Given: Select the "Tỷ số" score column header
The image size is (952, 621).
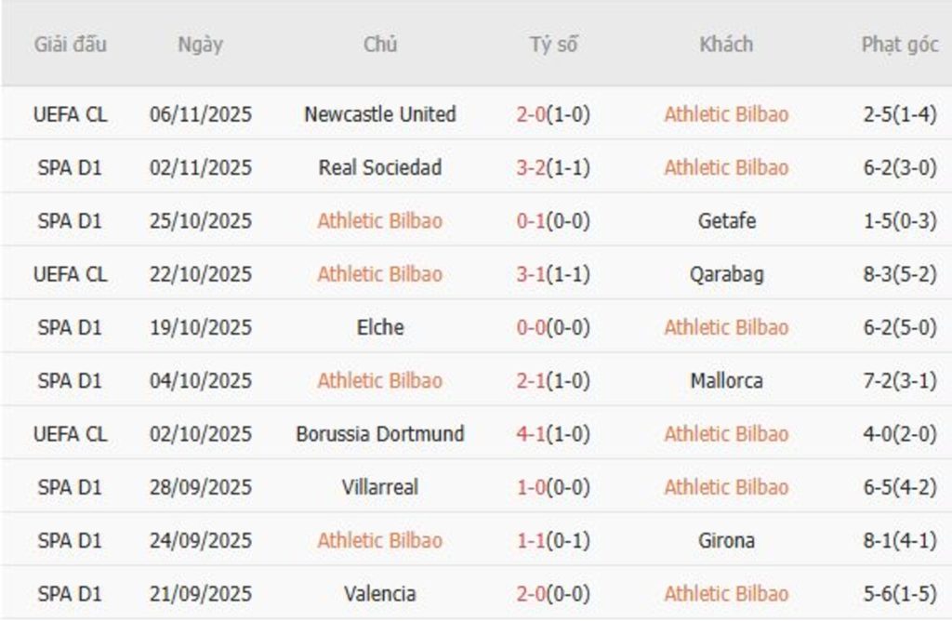Looking at the screenshot, I should [554, 45].
